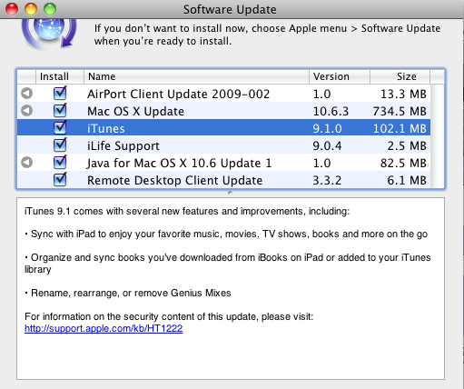This screenshot has height=389, width=464.
Task: Select the iLife Support row
Action: 223,145
